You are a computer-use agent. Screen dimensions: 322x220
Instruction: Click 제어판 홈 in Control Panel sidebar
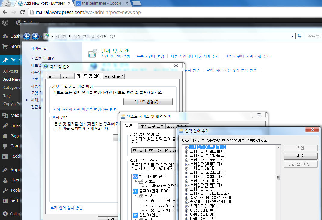tap(39, 48)
